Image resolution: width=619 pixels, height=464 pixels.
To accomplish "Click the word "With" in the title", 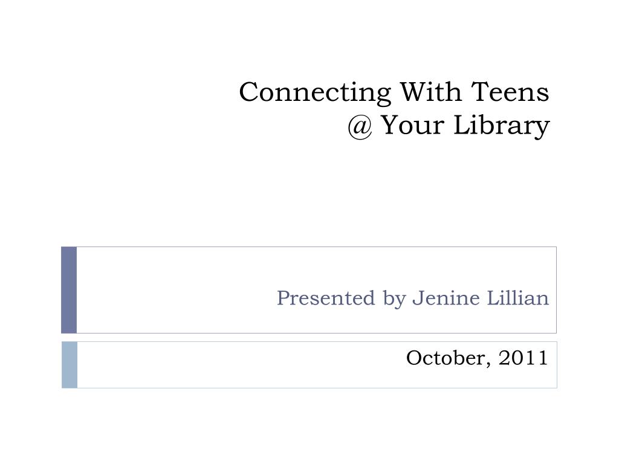I will pos(430,92).
